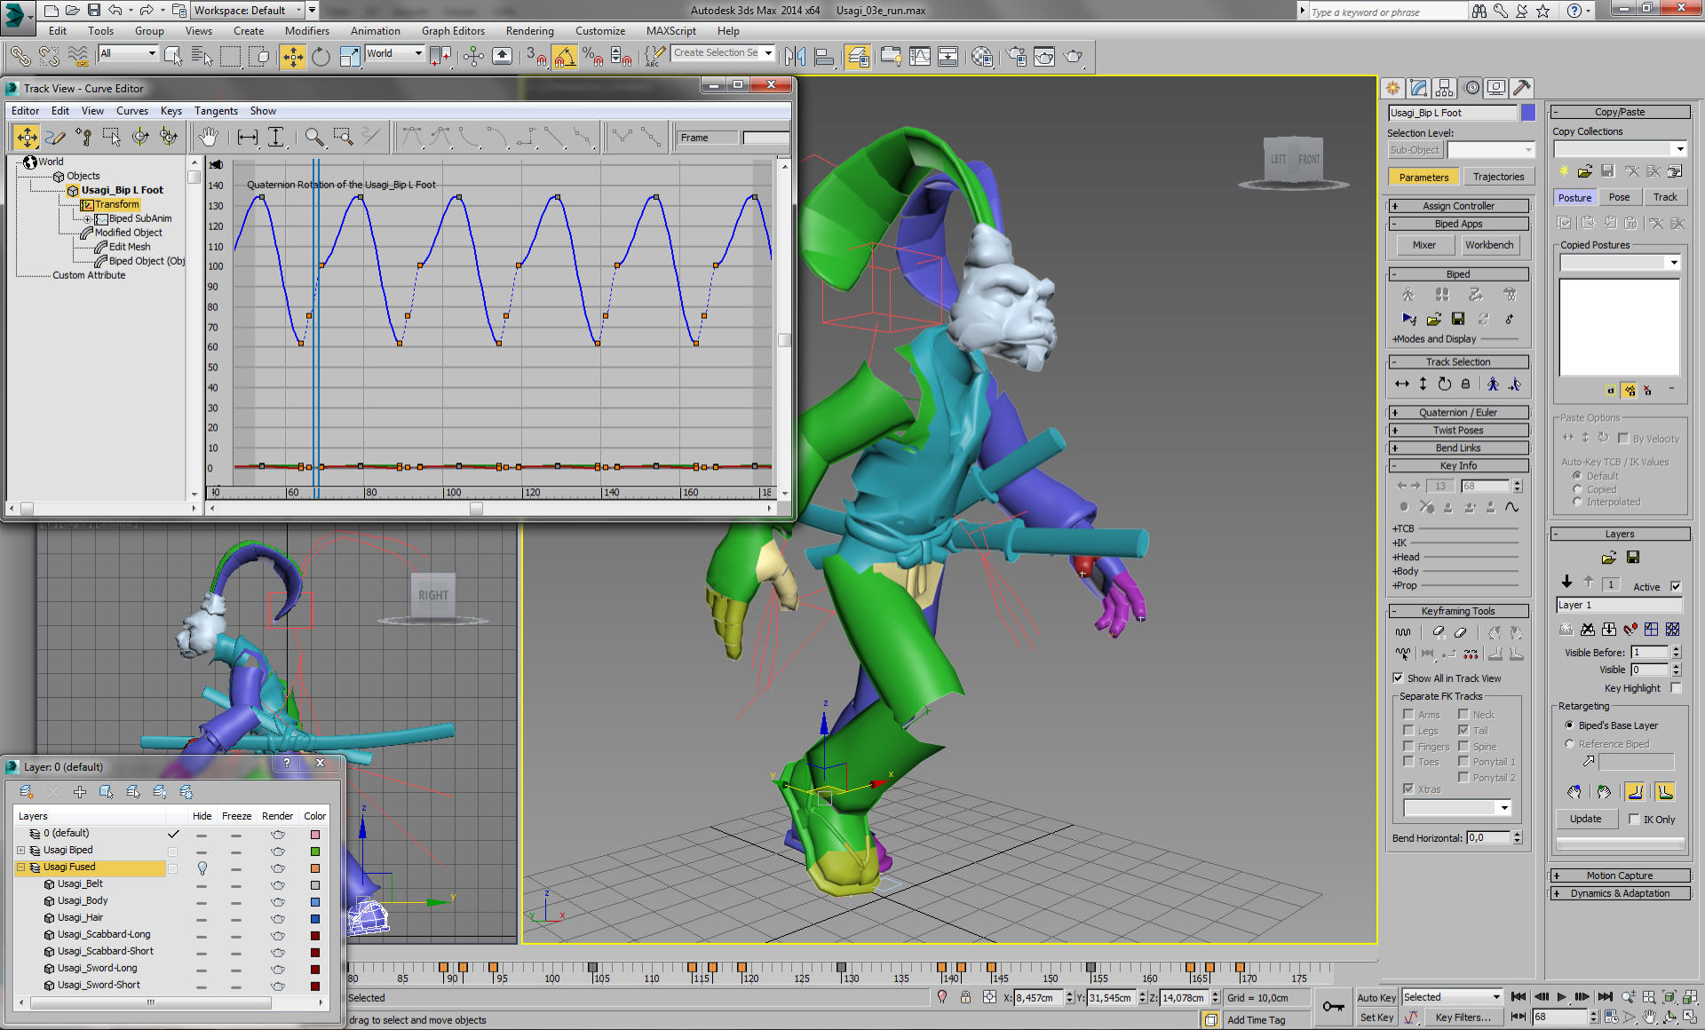Open the Biped Mixer button
1705x1030 pixels.
(x=1423, y=245)
